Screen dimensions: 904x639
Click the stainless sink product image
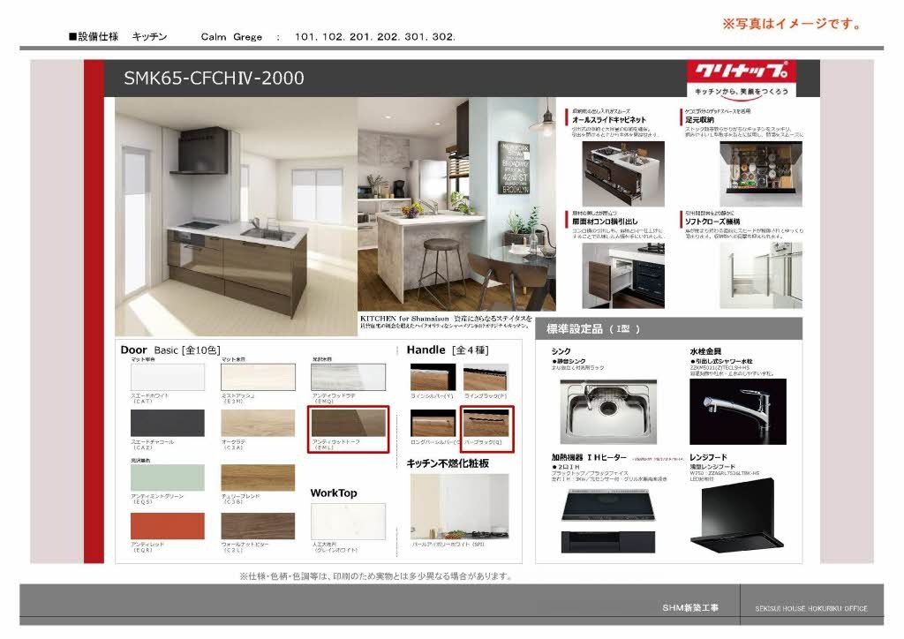pyautogui.click(x=608, y=411)
